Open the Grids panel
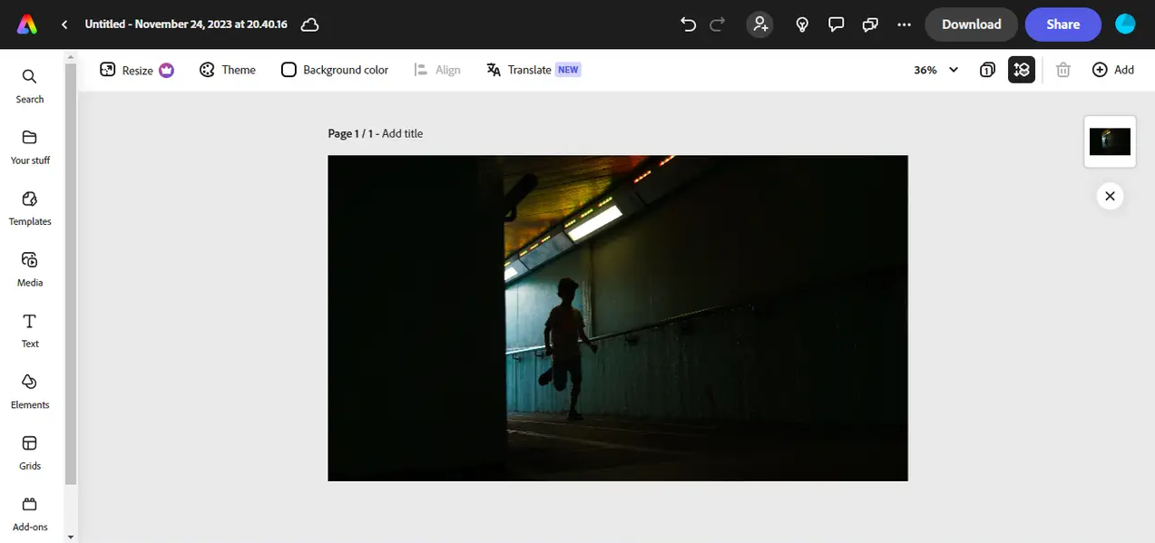Image resolution: width=1155 pixels, height=543 pixels. 30,452
